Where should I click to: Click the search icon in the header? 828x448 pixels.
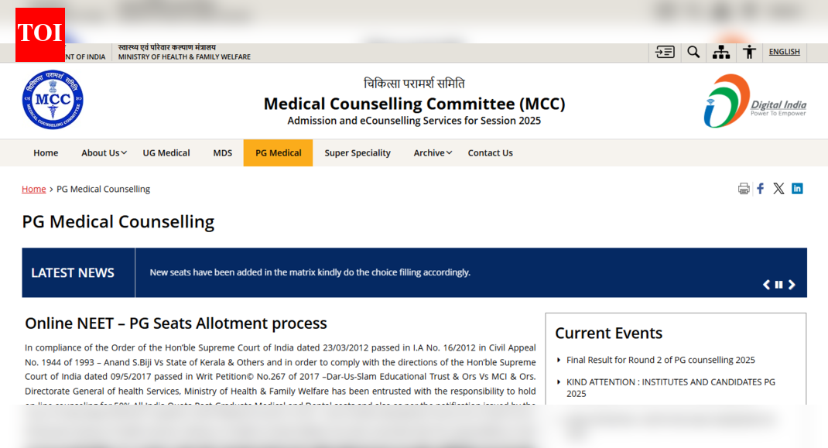pyautogui.click(x=693, y=51)
